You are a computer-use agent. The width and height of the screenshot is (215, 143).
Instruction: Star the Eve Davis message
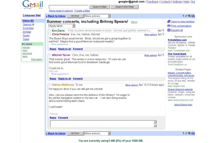pyautogui.click(x=50, y=30)
